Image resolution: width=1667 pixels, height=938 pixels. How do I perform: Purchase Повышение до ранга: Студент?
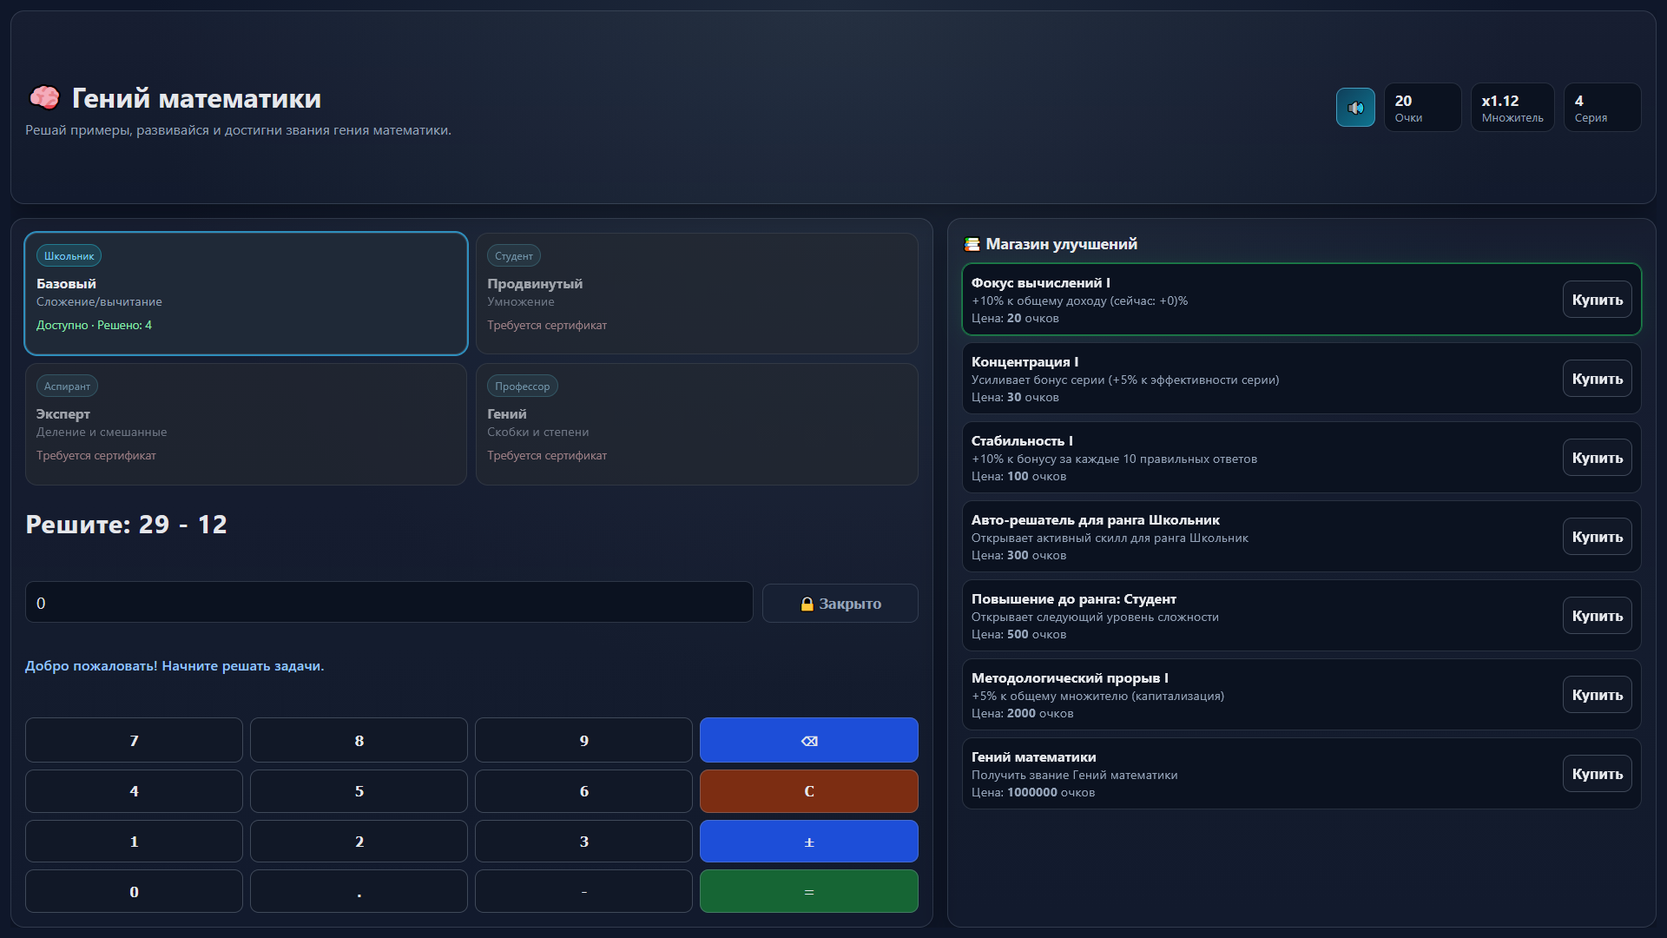[x=1597, y=615]
